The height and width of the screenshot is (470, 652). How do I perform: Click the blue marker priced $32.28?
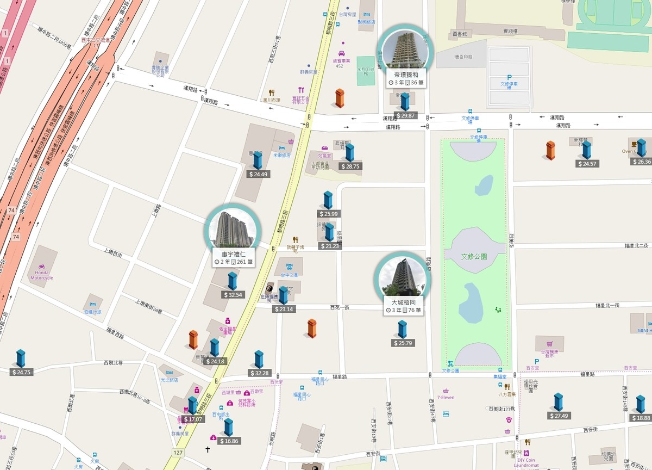(259, 359)
